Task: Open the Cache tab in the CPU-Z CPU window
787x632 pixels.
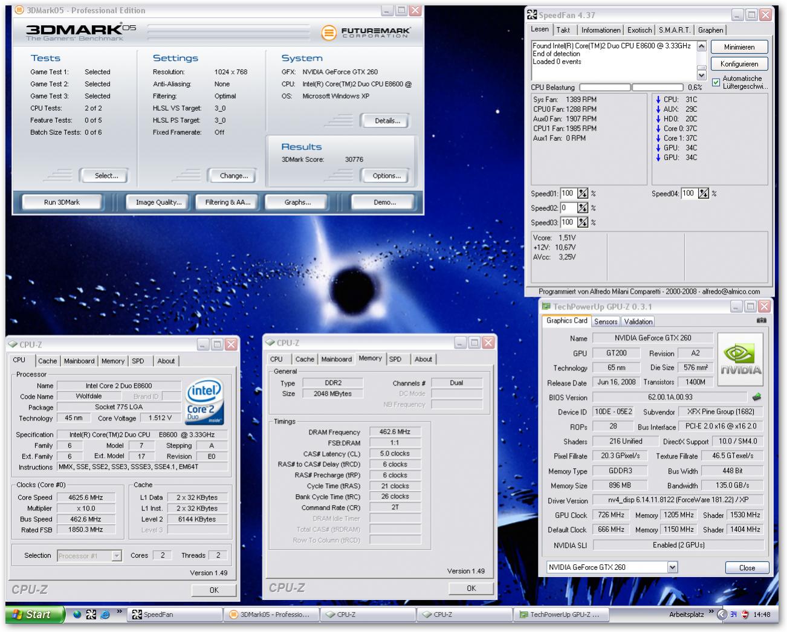Action: click(x=47, y=361)
